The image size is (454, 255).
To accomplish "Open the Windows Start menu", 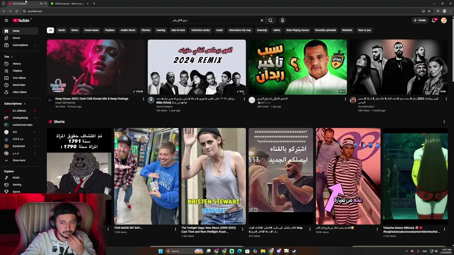I will pyautogui.click(x=161, y=251).
